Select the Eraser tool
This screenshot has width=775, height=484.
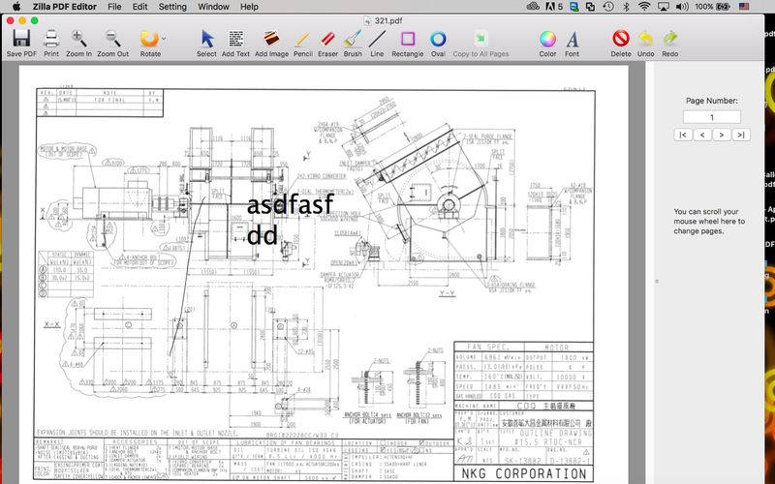(327, 39)
